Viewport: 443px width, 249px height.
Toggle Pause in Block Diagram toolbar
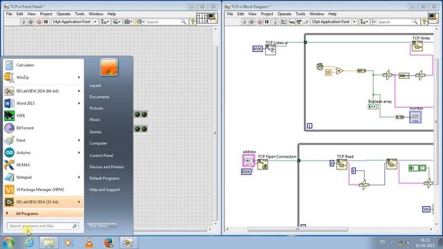click(266, 21)
